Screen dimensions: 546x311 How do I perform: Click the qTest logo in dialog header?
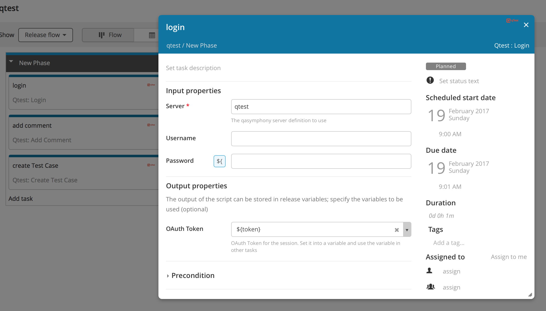(x=512, y=21)
